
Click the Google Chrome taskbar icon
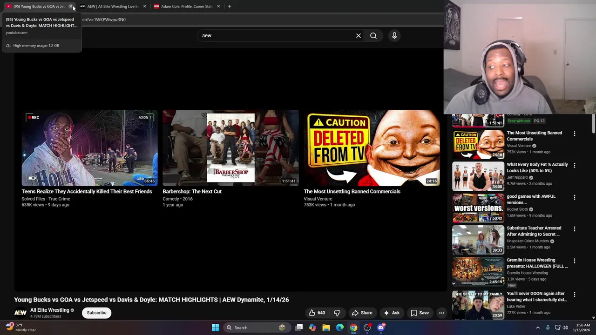point(354,328)
